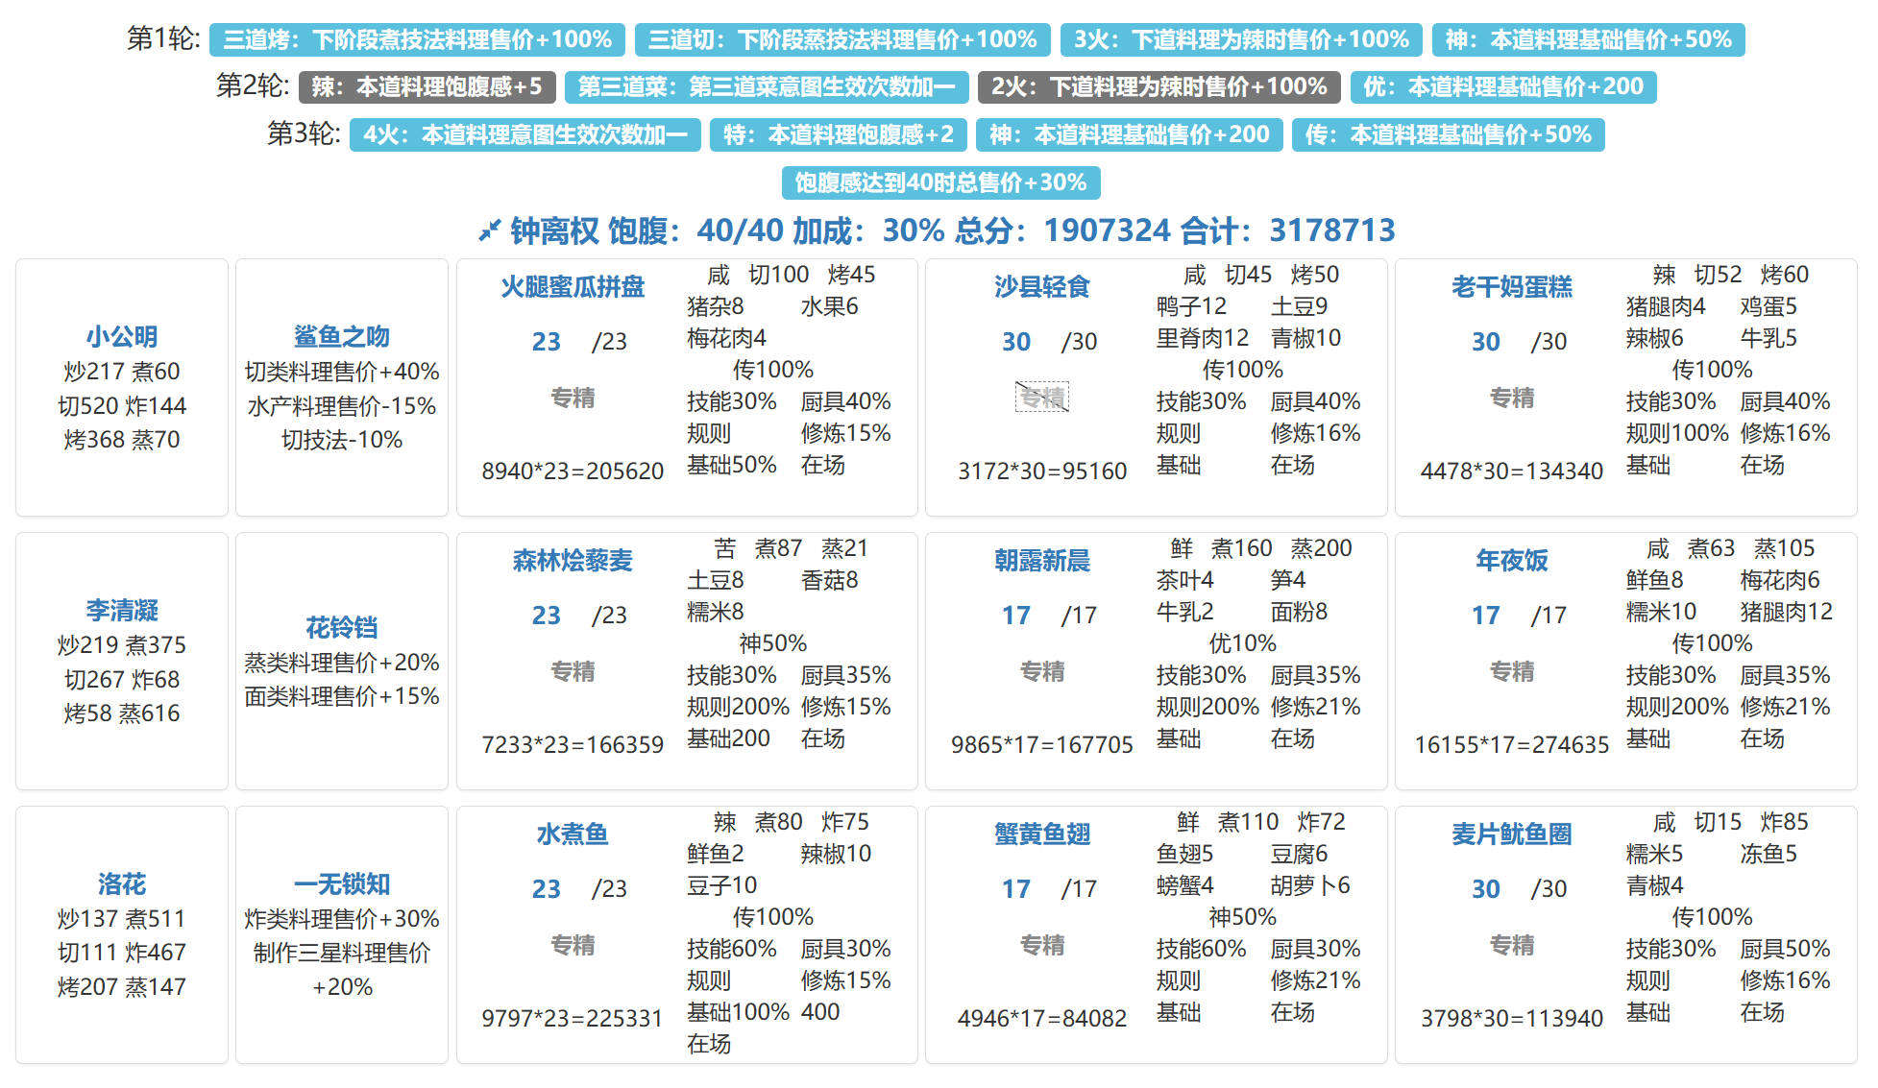
Task: Click the 饱腹感达到40时总售价+30% tag
Action: 940,182
